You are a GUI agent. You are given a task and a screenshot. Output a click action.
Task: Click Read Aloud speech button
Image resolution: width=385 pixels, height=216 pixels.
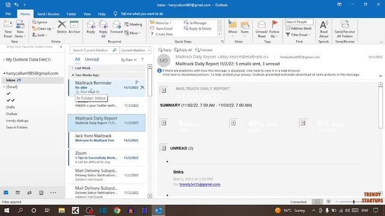point(324,29)
